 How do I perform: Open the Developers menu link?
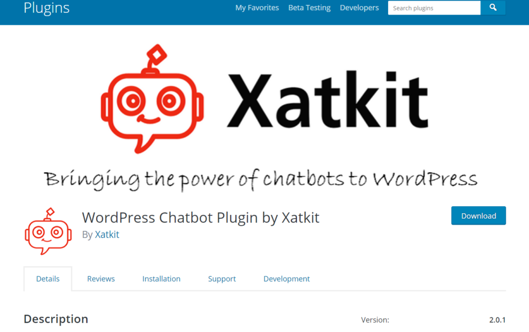tap(360, 8)
